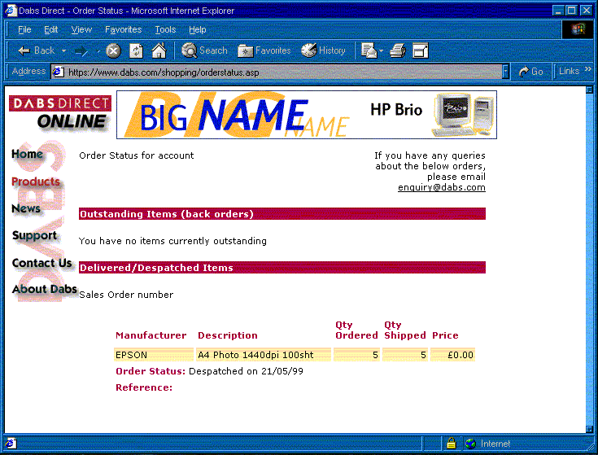Open the Contact Us navigation link
The width and height of the screenshot is (598, 455).
42,263
